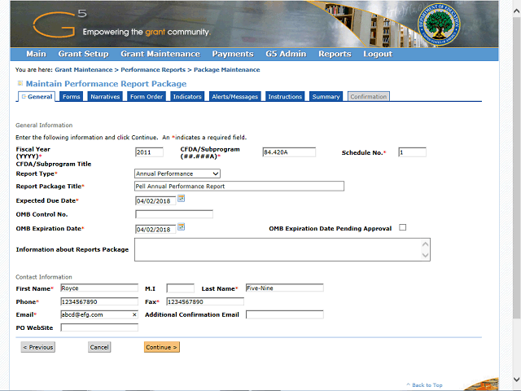521x391 pixels.
Task: Switch to the Alerts/Messages tab
Action: point(235,96)
